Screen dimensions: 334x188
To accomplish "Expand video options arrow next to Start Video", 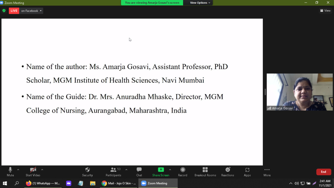I will coord(42,170).
